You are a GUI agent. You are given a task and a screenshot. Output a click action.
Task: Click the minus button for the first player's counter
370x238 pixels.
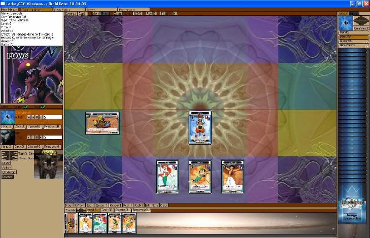[33, 117]
